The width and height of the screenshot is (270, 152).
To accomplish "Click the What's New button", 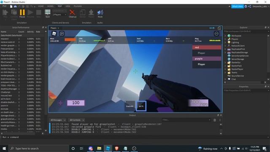I will pyautogui.click(x=238, y=6).
